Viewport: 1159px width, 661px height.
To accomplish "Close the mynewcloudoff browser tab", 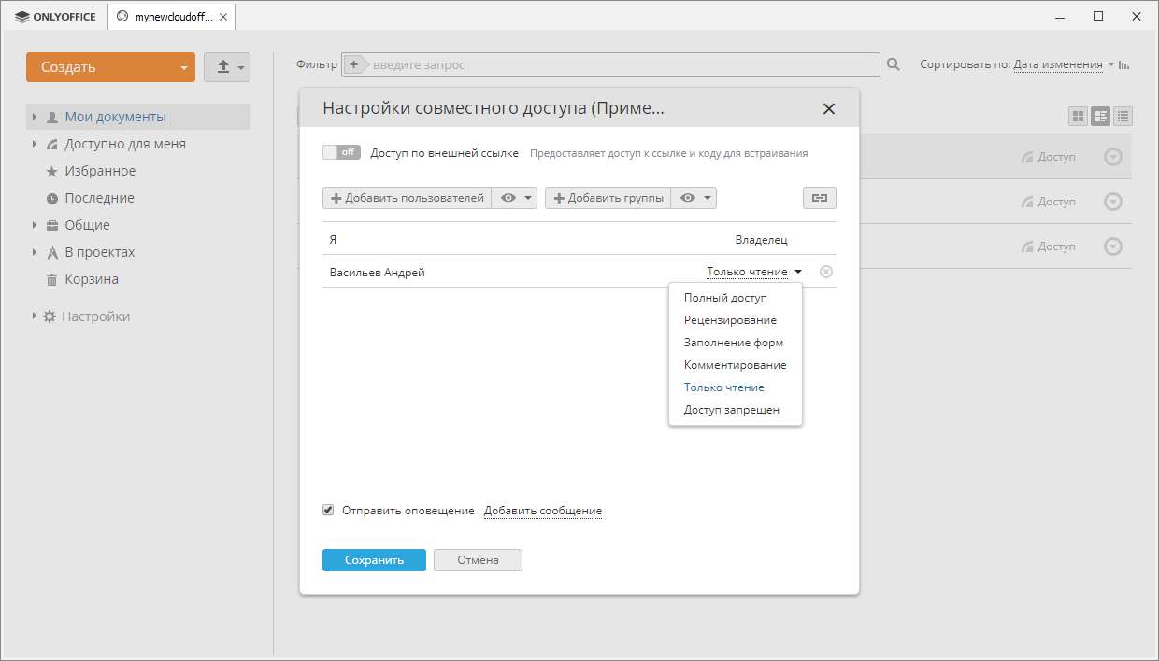I will (222, 17).
